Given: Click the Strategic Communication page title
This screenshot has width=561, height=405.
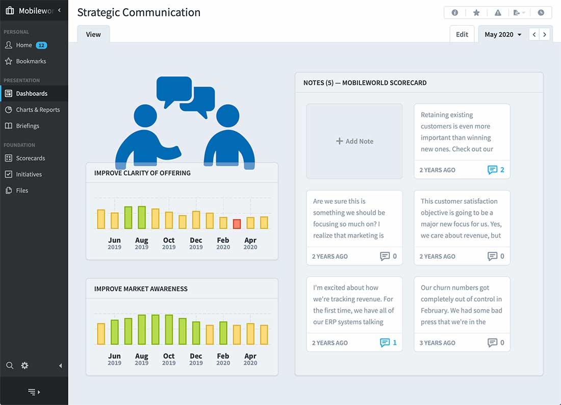Looking at the screenshot, I should coord(139,12).
